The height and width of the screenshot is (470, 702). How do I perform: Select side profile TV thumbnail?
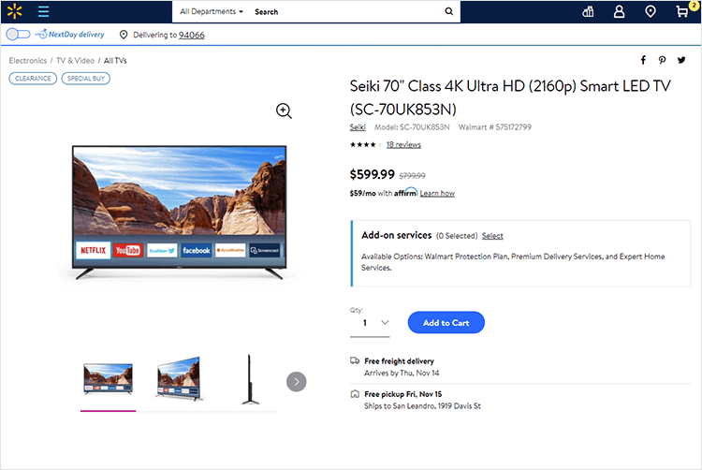(250, 379)
